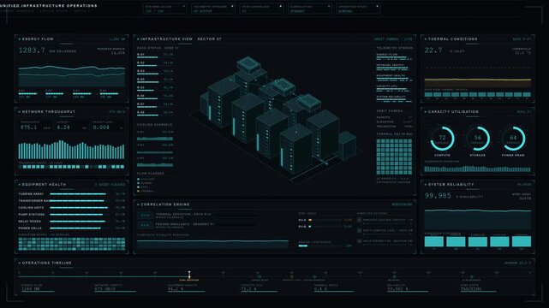Select Network Traffic telemetry stream row
This screenshot has height=308, width=549.
(x=394, y=67)
